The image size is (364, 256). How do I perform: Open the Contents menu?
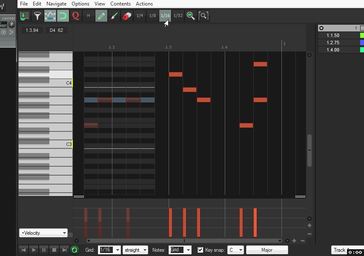120,4
